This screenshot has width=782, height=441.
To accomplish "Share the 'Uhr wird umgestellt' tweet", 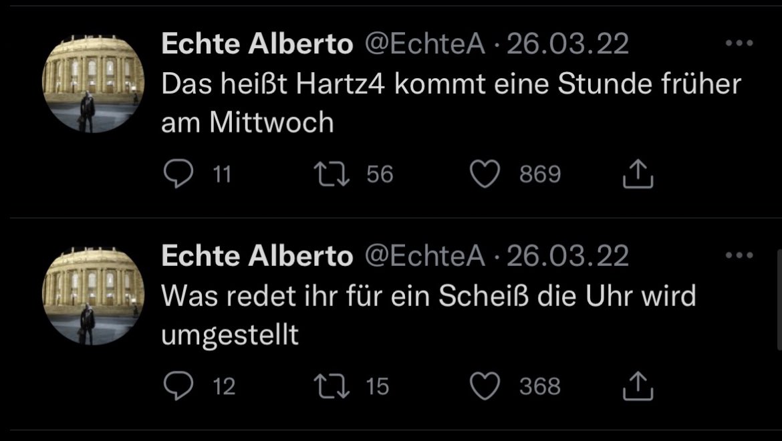I will tap(638, 386).
